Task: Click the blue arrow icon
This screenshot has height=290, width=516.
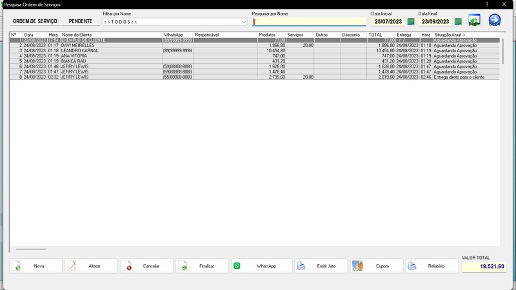Action: [495, 20]
